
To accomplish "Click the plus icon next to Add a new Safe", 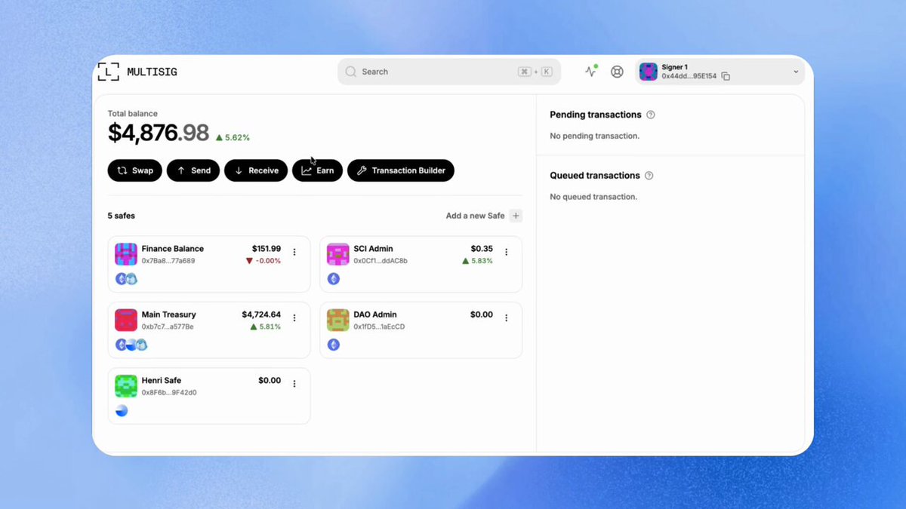I will click(x=516, y=216).
